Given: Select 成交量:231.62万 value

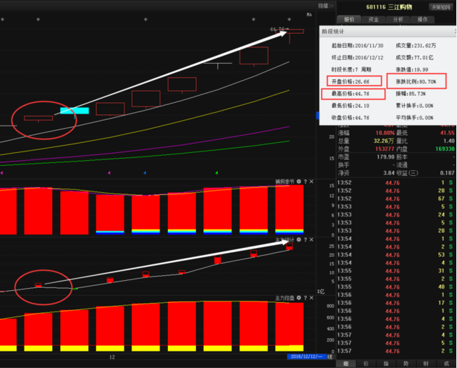Looking at the screenshot, I should [x=416, y=46].
